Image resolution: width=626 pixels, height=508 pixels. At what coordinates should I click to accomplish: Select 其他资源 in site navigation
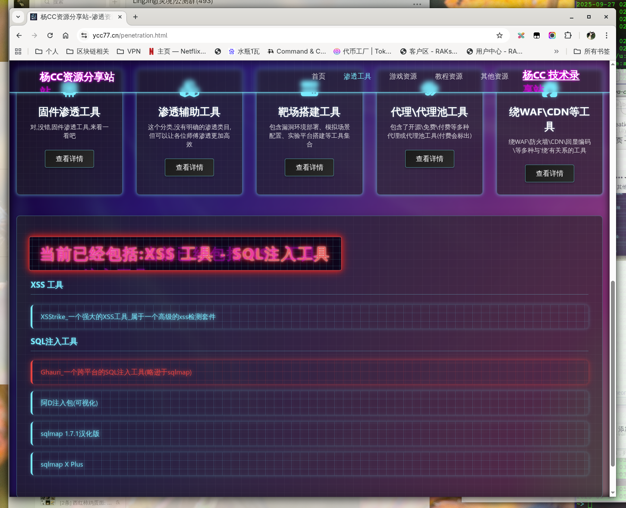pos(494,76)
